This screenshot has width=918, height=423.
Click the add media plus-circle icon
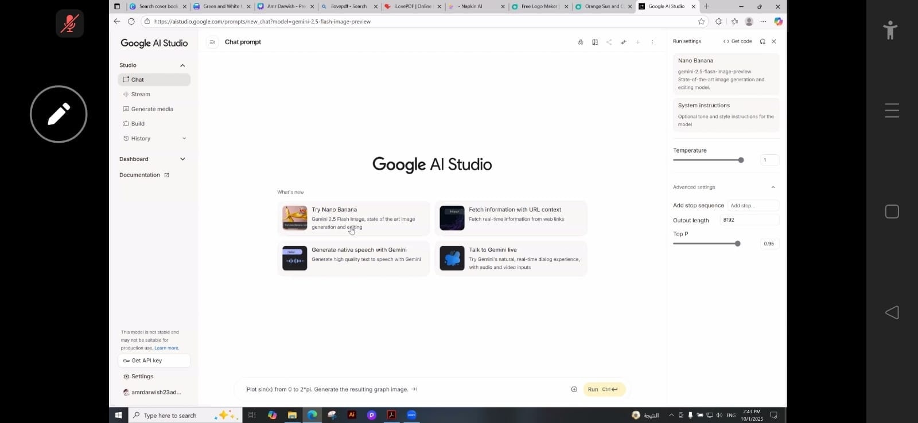click(574, 389)
